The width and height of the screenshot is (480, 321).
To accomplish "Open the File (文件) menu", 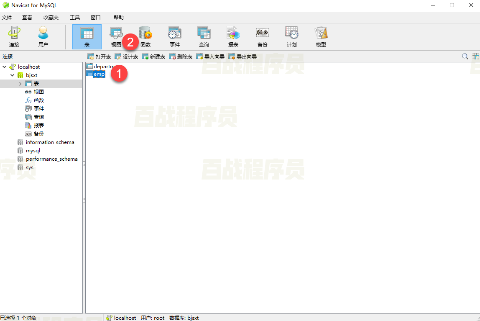I will click(x=7, y=18).
